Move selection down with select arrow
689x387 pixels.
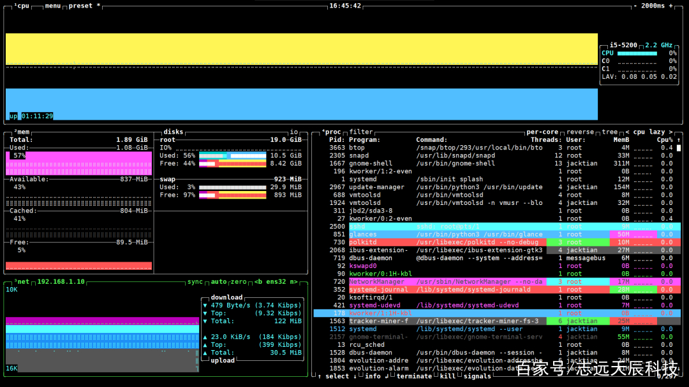tap(355, 376)
